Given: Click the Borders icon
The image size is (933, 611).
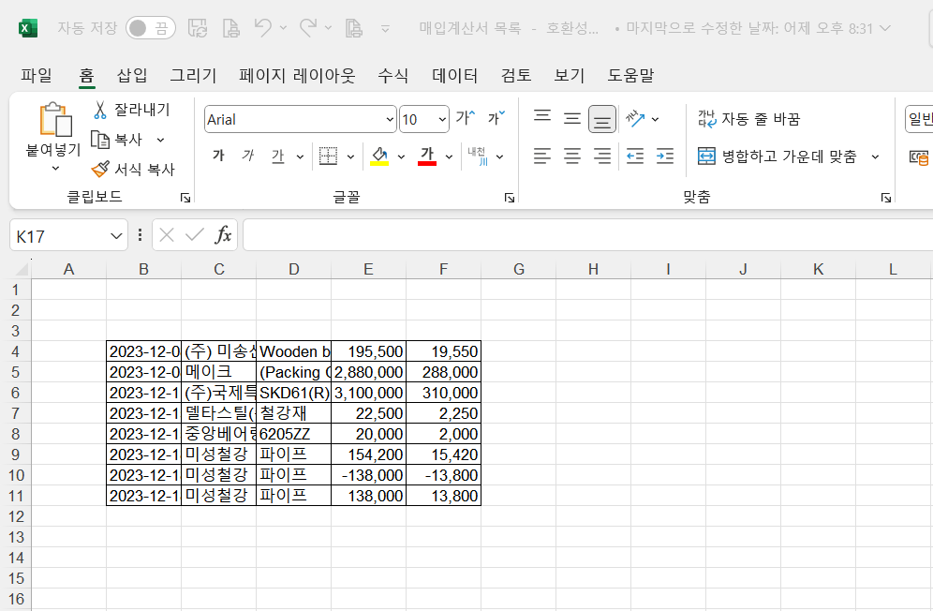Looking at the screenshot, I should pyautogui.click(x=328, y=156).
